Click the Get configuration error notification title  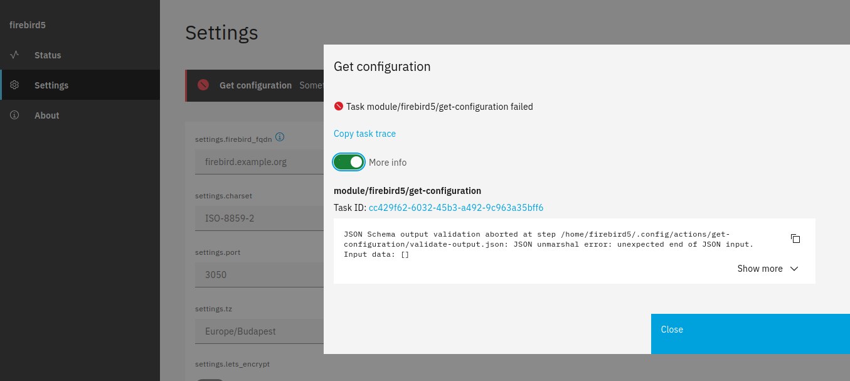pyautogui.click(x=255, y=85)
